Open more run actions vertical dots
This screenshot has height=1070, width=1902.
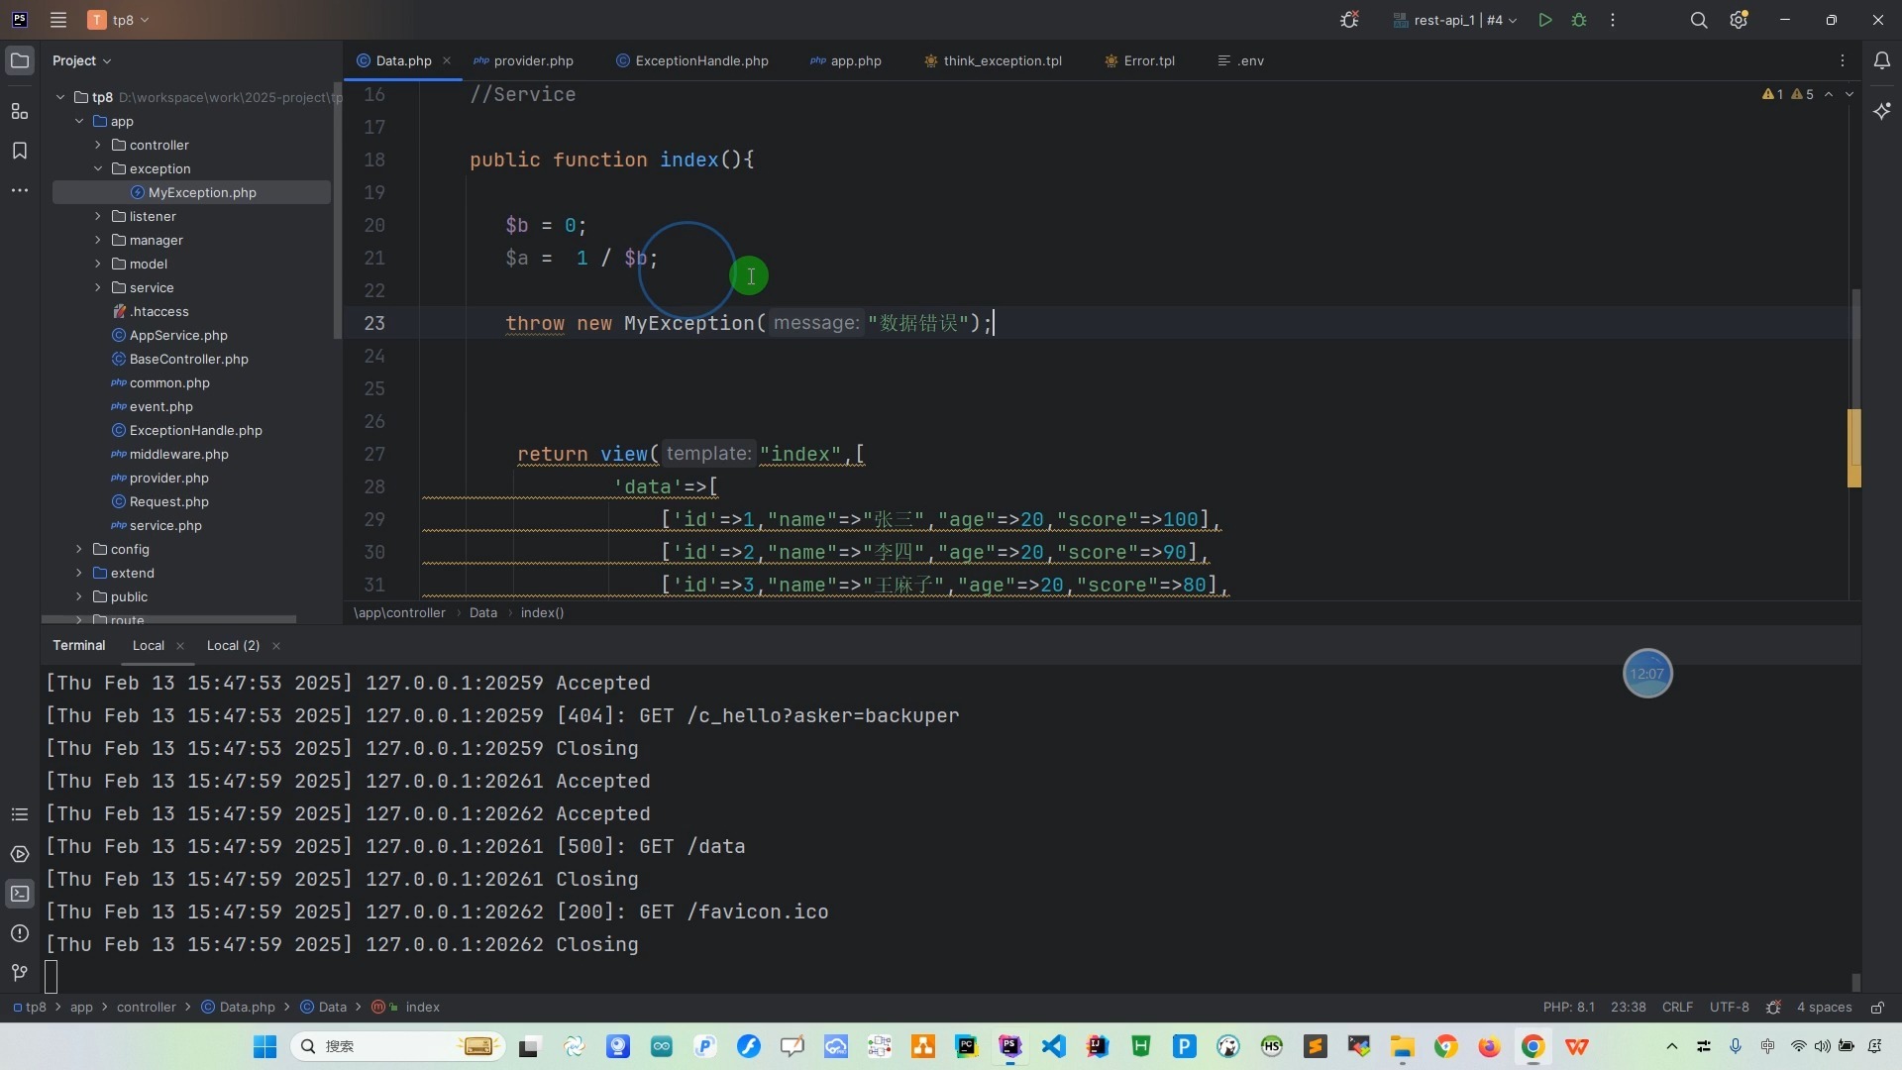[1613, 20]
